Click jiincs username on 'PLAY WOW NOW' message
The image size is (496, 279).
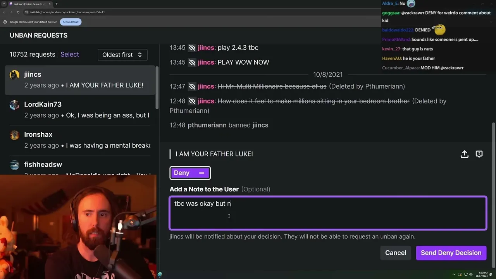[206, 62]
